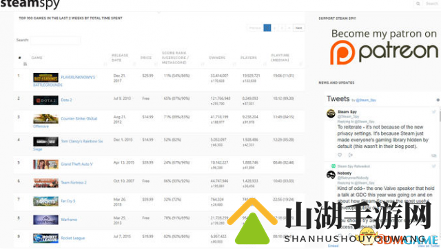Select highlighted page 1 in pagination
The height and width of the screenshot is (249, 441).
[267, 28]
